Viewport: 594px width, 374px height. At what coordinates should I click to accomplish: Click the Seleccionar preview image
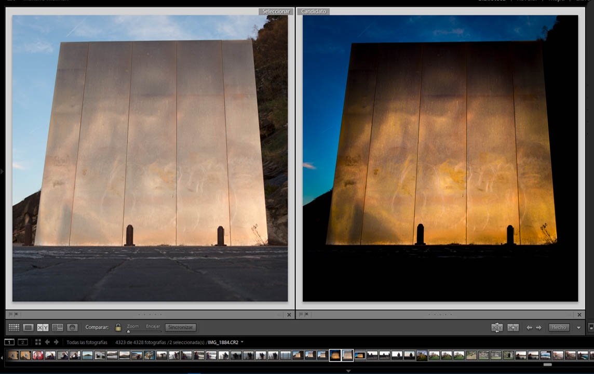pyautogui.click(x=150, y=158)
